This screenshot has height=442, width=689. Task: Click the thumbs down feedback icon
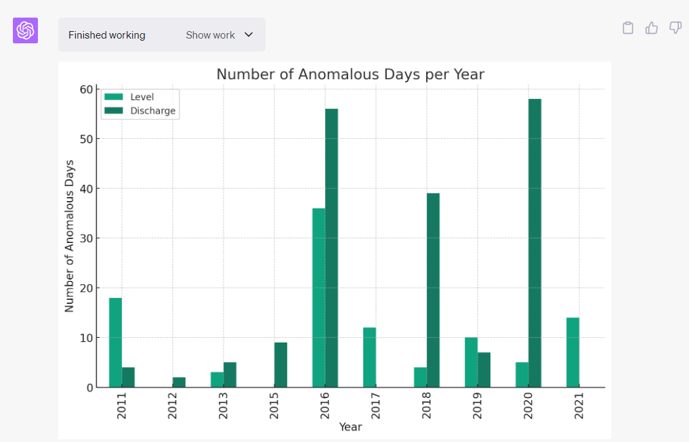pos(675,28)
